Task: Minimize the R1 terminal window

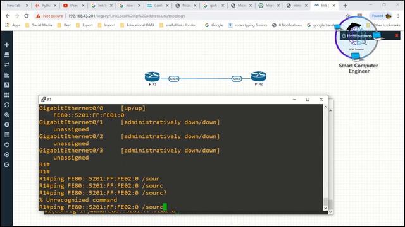Action: [x=294, y=100]
